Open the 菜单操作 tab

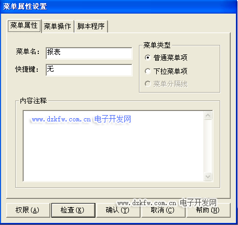coord(58,27)
